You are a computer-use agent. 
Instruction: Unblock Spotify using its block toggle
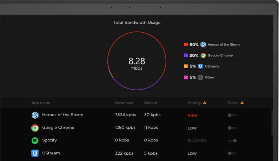point(232,141)
